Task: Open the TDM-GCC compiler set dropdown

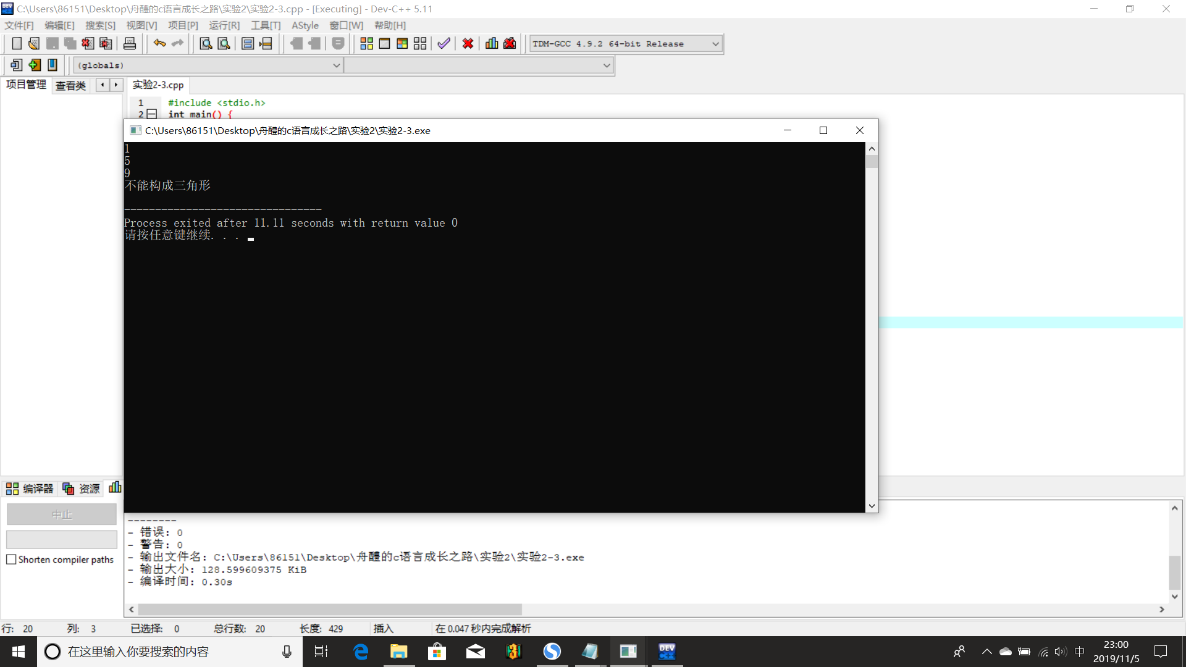Action: pos(715,44)
